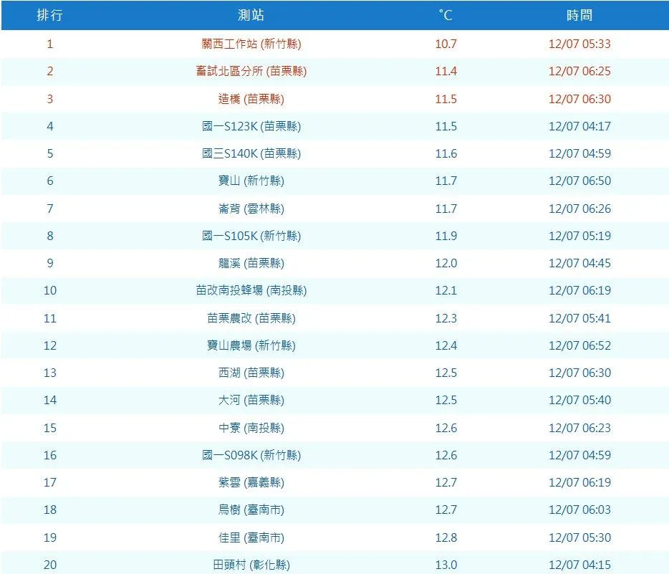Select temperature value 12.1
This screenshot has width=669, height=574.
[446, 291]
